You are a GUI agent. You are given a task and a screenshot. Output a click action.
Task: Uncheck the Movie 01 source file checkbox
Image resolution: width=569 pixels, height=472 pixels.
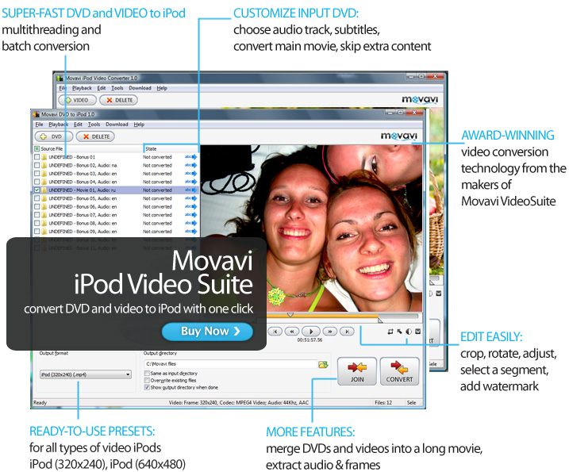(x=37, y=190)
